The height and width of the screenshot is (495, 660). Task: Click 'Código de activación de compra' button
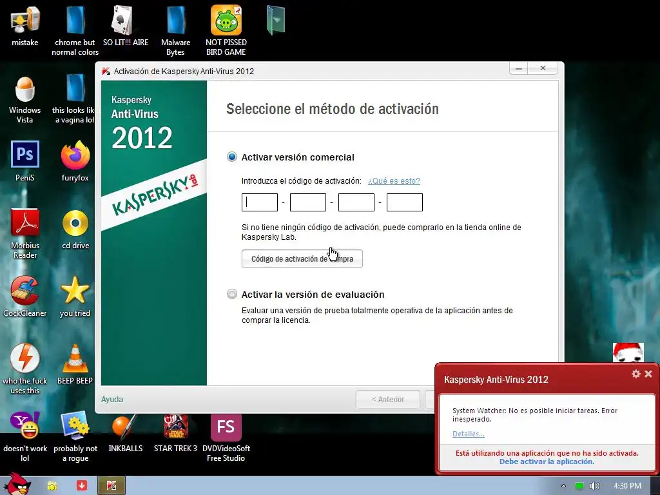pos(302,259)
